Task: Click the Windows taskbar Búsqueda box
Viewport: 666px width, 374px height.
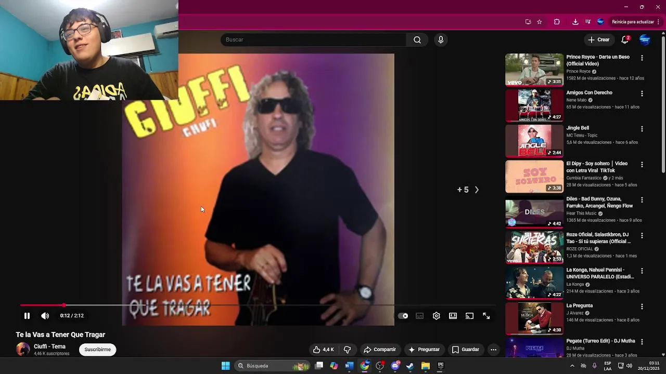Action: (x=273, y=366)
